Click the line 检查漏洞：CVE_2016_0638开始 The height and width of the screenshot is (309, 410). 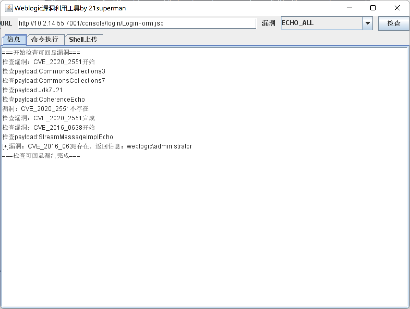(49, 127)
